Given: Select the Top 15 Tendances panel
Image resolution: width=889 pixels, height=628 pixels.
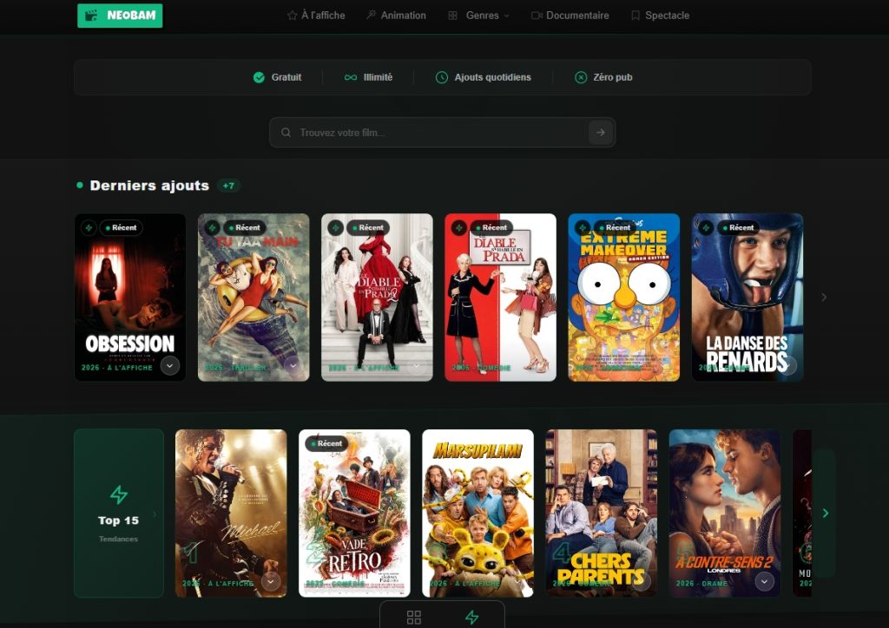Looking at the screenshot, I should 119,513.
